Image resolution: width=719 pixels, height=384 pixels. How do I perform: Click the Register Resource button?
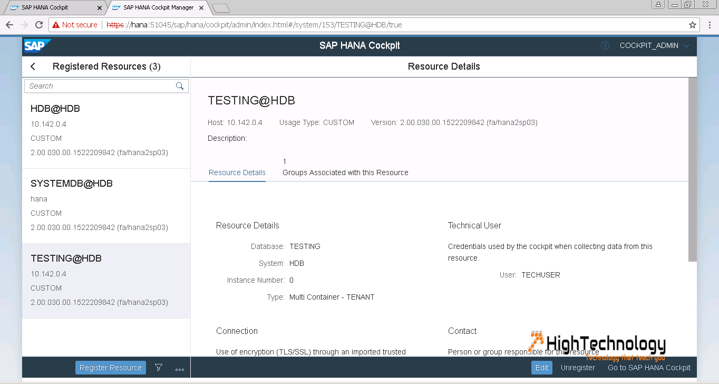pyautogui.click(x=111, y=368)
